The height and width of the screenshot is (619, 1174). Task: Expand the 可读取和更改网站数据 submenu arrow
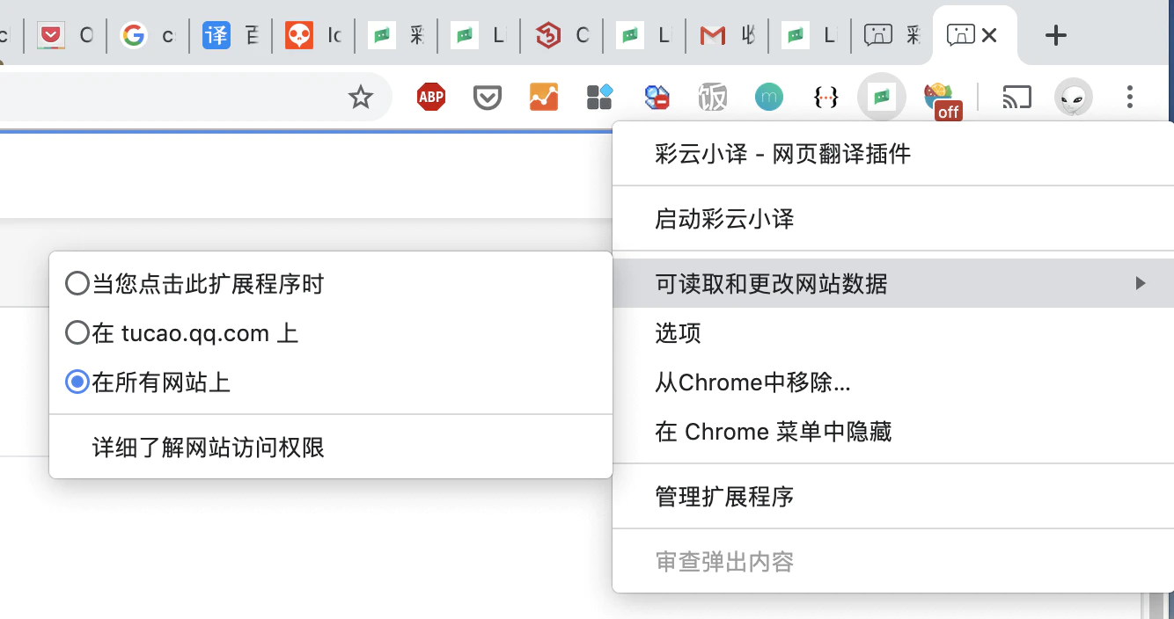[1141, 283]
